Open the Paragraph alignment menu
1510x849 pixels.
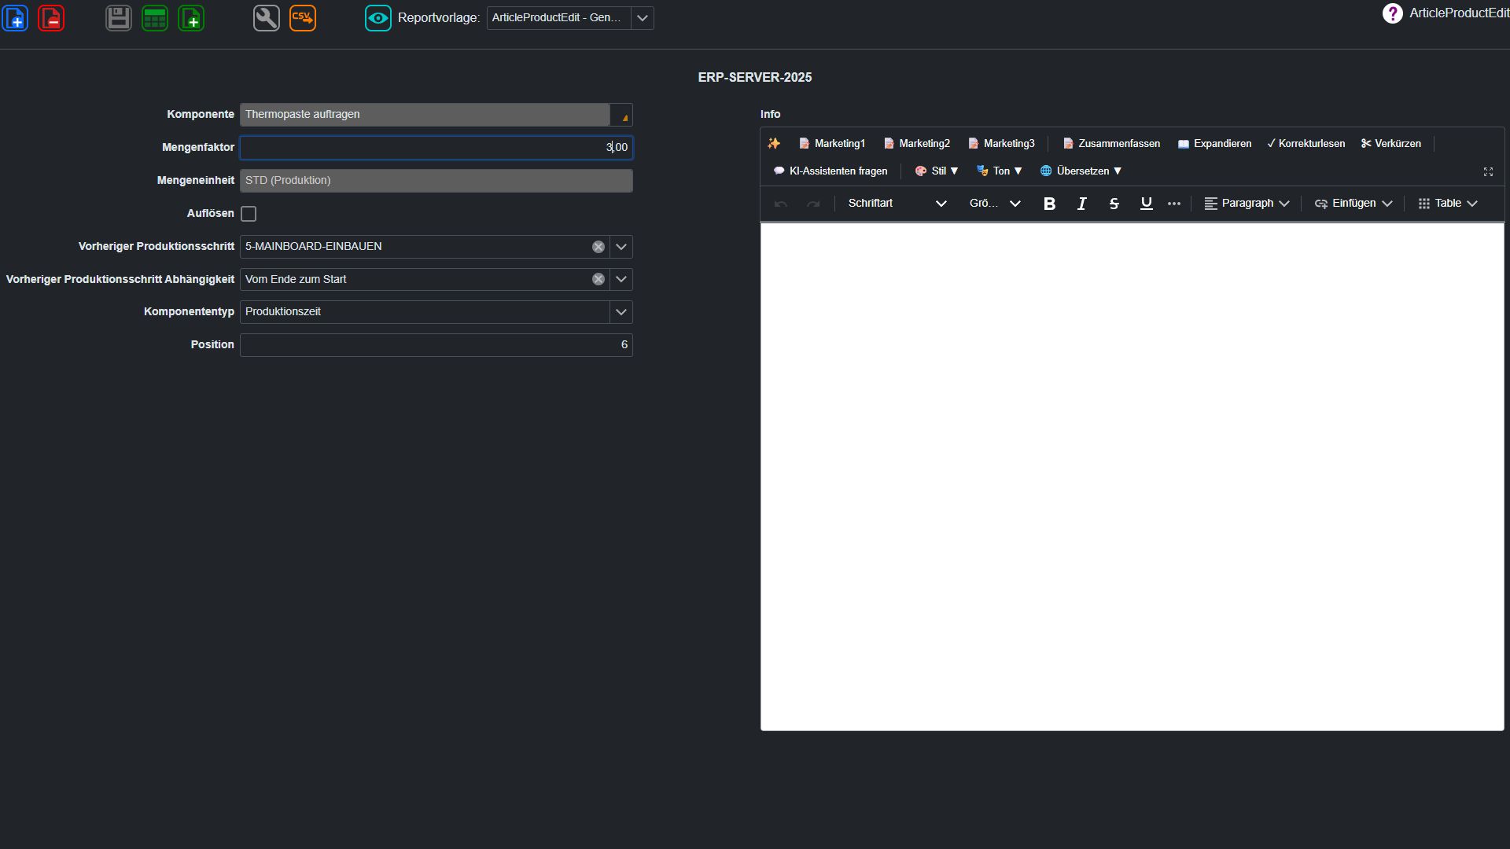tap(1247, 204)
